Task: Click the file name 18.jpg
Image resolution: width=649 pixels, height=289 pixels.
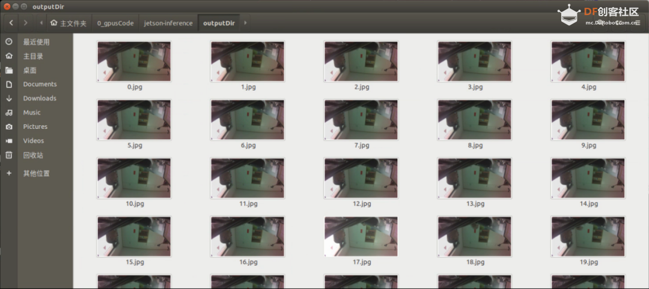Action: tap(475, 262)
